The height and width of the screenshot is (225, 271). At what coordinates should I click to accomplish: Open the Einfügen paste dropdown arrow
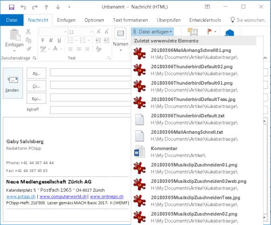tap(14, 51)
